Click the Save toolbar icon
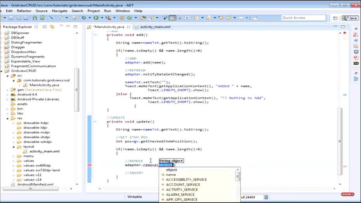Viewport: 361px width, 203px height. 11,18
